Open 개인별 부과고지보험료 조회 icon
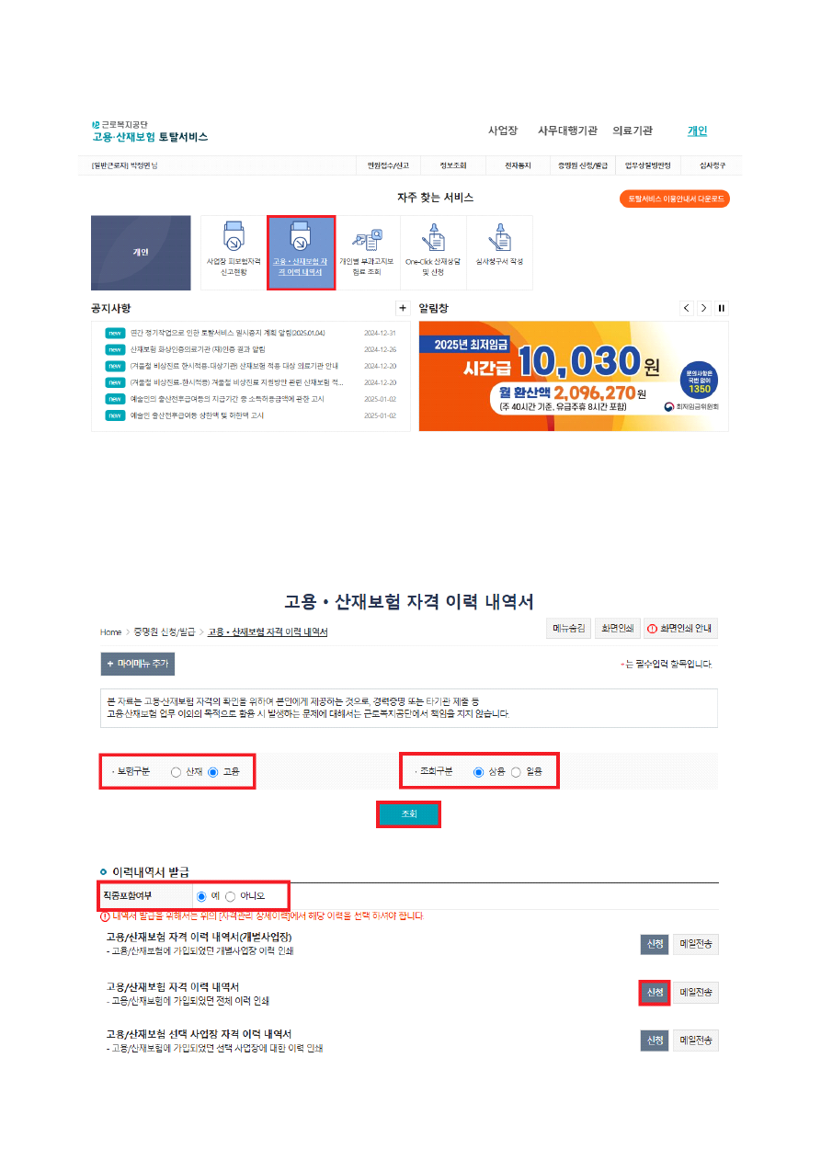 point(367,253)
